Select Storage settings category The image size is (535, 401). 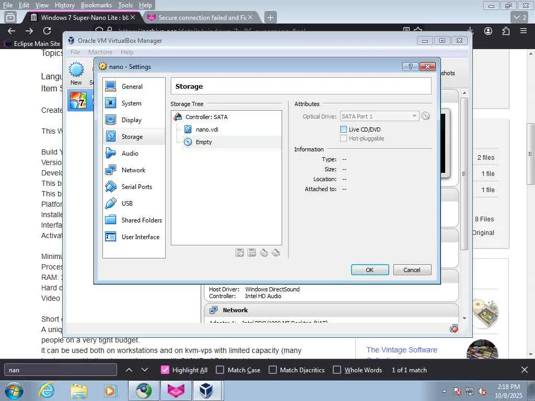[133, 136]
